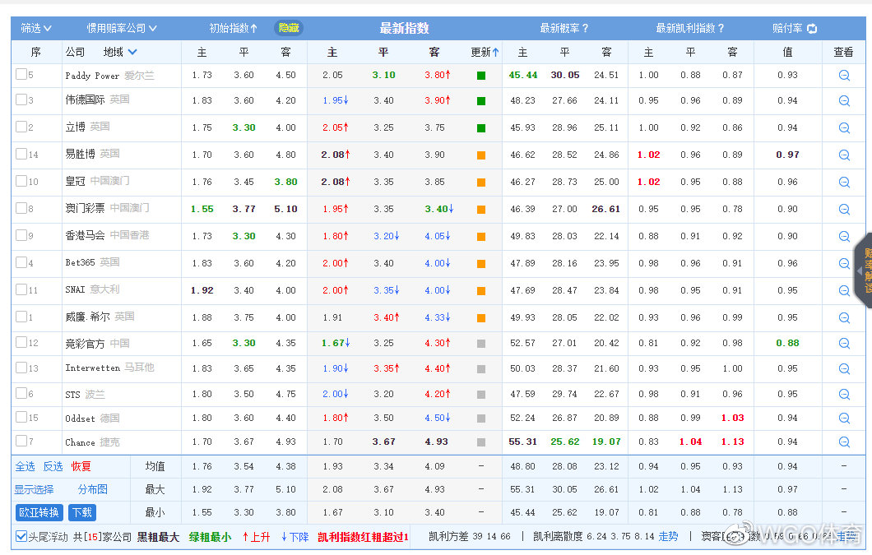This screenshot has height=555, width=872.
Task: Open magnifier for SNAI row
Action: click(844, 290)
